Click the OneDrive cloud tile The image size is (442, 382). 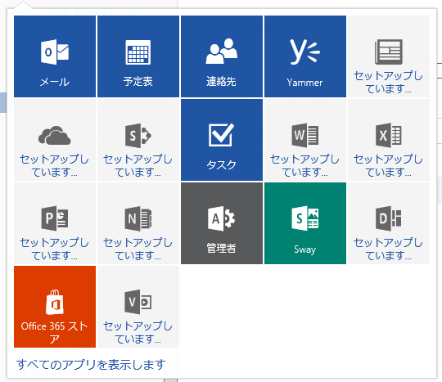(55, 140)
